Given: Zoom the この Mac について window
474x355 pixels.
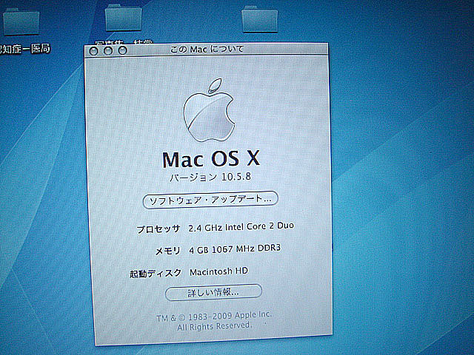Looking at the screenshot, I should 122,50.
